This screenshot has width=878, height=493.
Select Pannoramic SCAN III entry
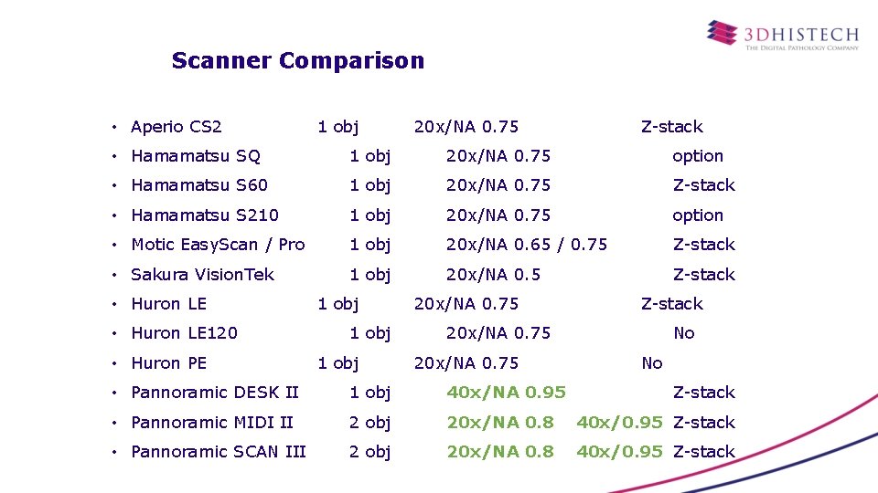[219, 452]
